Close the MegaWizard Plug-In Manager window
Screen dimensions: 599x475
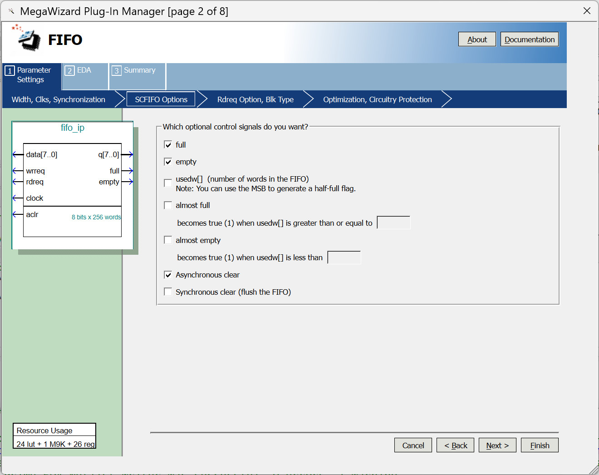pos(587,11)
